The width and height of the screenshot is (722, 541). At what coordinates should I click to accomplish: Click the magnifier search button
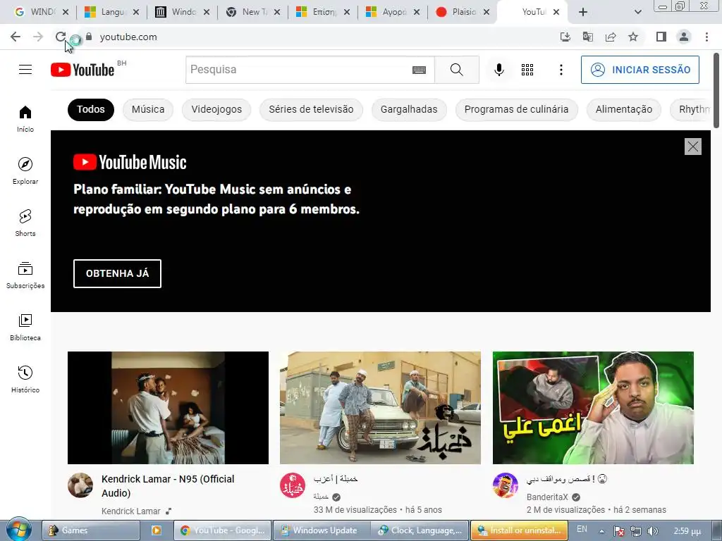[x=457, y=70]
